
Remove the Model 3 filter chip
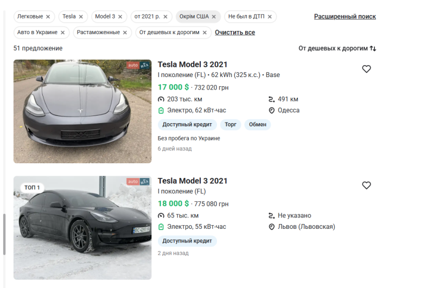click(120, 17)
